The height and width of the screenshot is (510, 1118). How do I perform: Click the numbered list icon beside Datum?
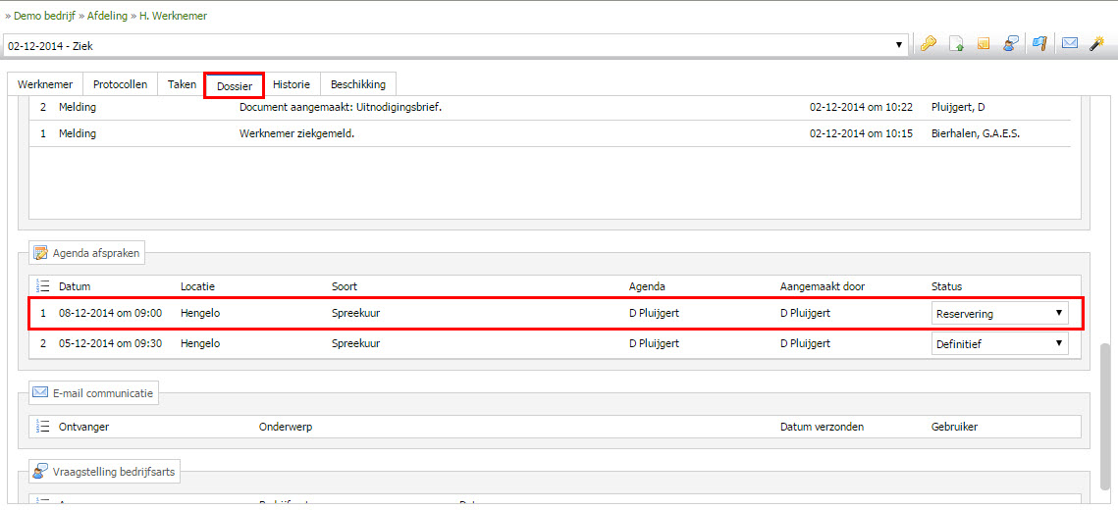tap(42, 286)
